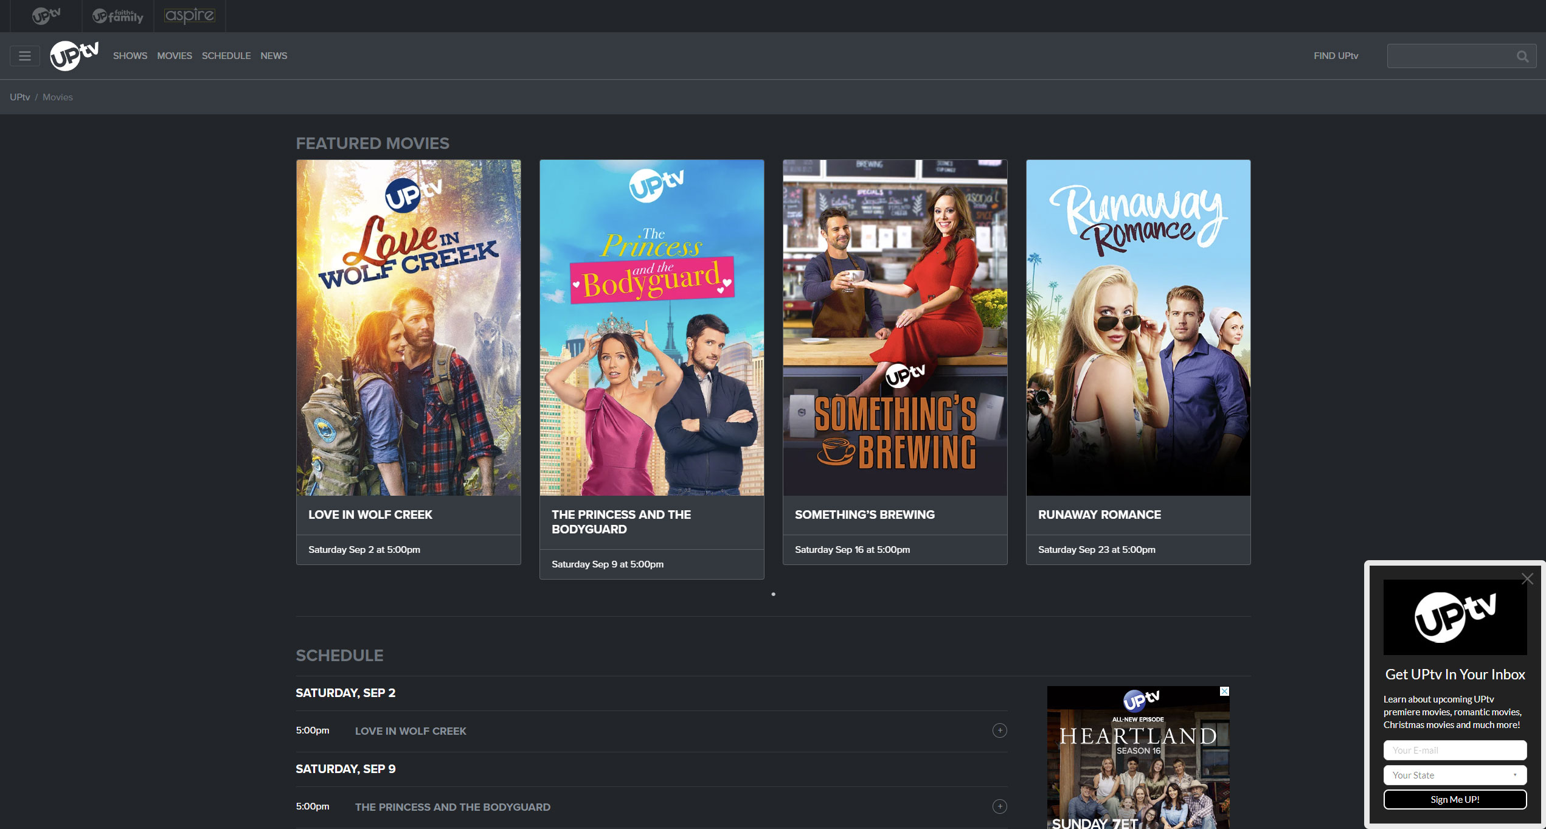Viewport: 1546px width, 829px height.
Task: Expand the Love in Wolf Creek schedule row
Action: [x=999, y=730]
